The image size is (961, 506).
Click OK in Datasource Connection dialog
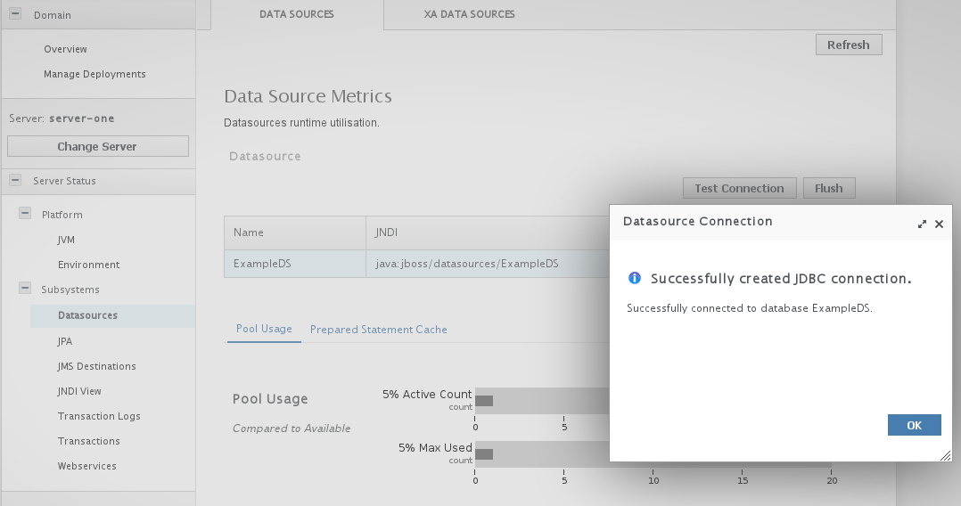pyautogui.click(x=914, y=426)
